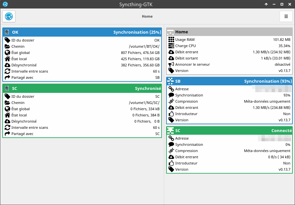Click the tag icon for OK folder ID

tap(7, 40)
